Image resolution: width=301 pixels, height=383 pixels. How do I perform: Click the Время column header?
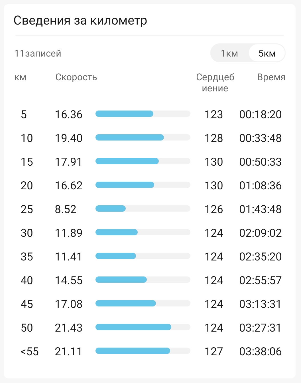(x=271, y=77)
